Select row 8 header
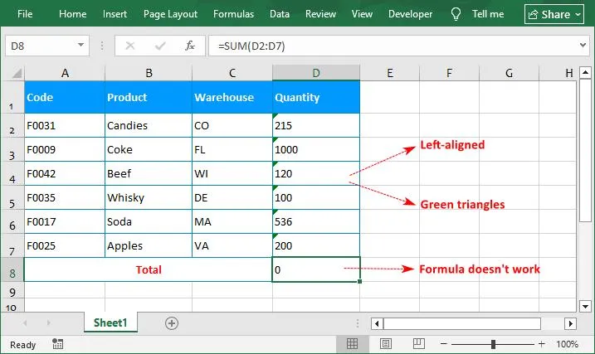The height and width of the screenshot is (354, 595). click(x=12, y=269)
